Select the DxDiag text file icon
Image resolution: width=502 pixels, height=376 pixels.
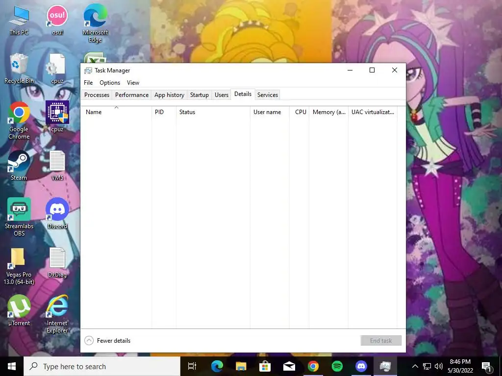(x=57, y=262)
